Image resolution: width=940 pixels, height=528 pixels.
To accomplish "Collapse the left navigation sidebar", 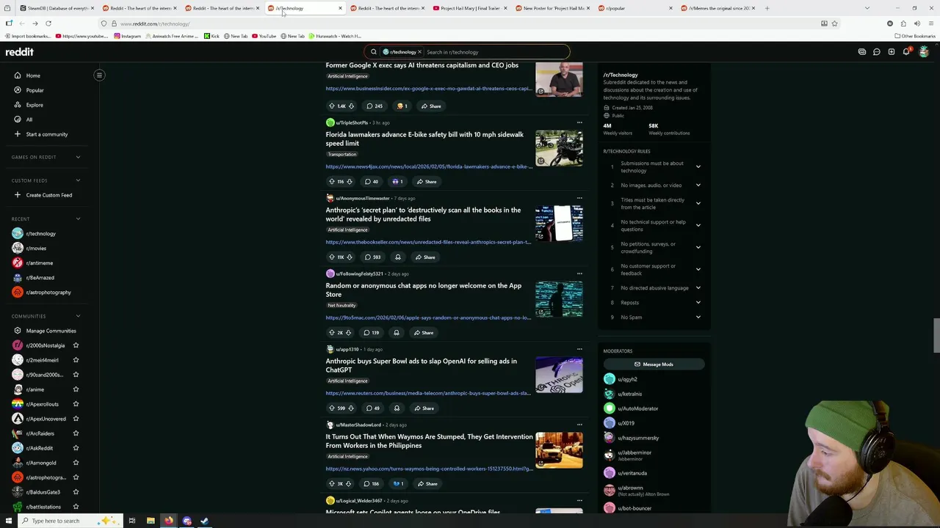I will point(99,75).
